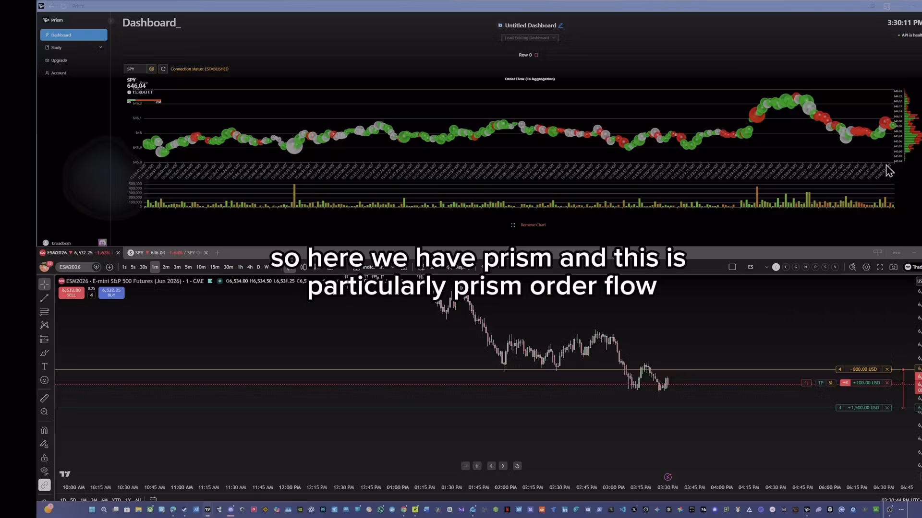Click the red 6,532.00 SELL button
The width and height of the screenshot is (922, 518).
coord(71,293)
